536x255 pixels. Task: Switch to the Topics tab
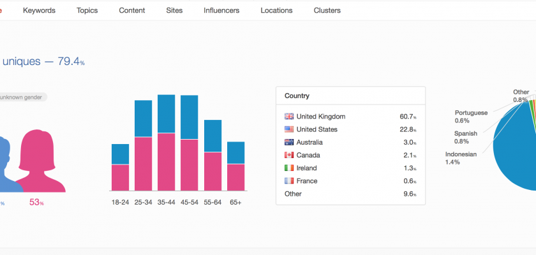coord(87,10)
